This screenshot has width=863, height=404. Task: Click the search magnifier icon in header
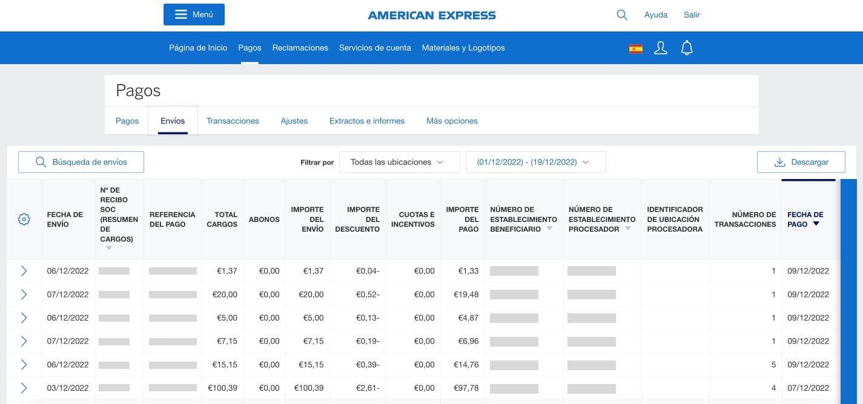[x=621, y=15]
